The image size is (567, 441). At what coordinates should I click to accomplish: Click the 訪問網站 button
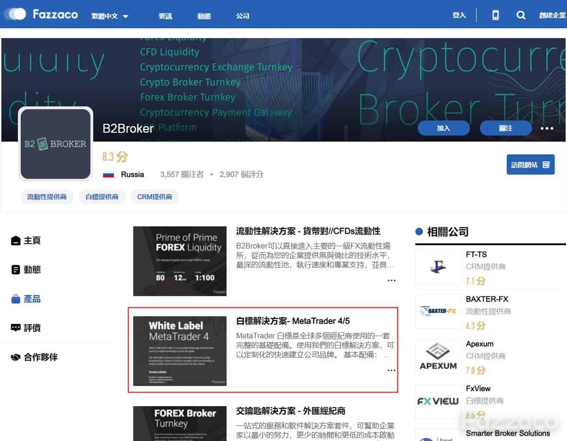pyautogui.click(x=530, y=165)
